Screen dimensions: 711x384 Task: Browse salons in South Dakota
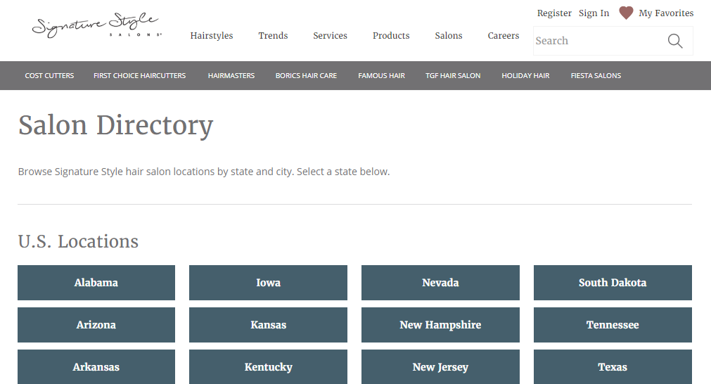pos(613,283)
